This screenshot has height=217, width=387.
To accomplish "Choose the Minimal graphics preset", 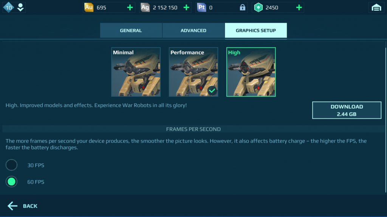I will pyautogui.click(x=136, y=72).
